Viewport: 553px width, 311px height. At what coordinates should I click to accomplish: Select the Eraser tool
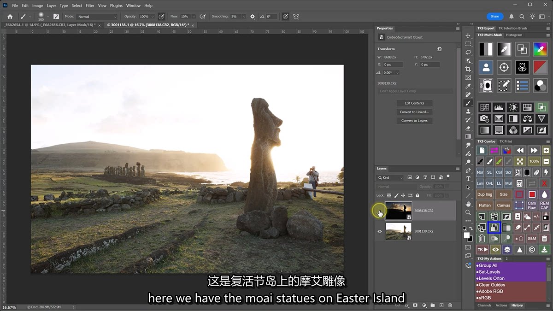468,128
